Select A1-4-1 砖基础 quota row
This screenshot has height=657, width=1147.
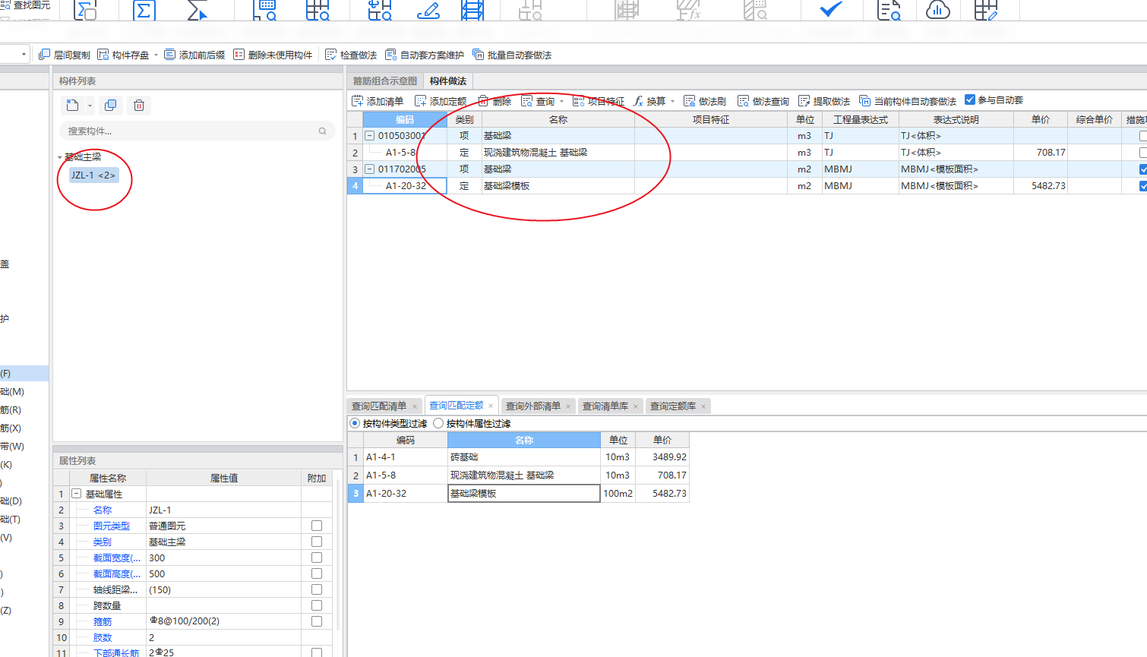click(519, 457)
